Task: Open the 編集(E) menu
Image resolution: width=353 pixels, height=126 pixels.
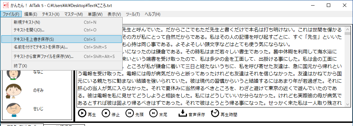Action: [31, 14]
